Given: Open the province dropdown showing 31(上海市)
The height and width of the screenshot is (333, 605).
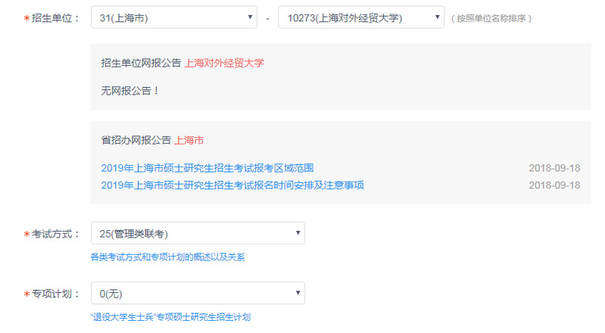Looking at the screenshot, I should 174,17.
